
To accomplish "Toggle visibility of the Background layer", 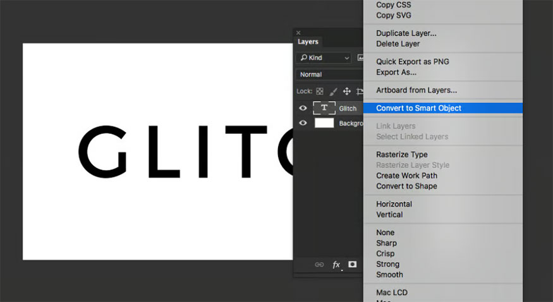I will [x=303, y=123].
